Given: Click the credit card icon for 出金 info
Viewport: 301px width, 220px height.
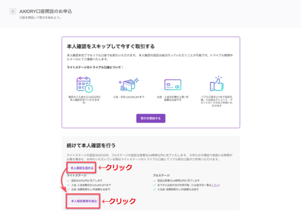Looking at the screenshot, I should (173, 84).
